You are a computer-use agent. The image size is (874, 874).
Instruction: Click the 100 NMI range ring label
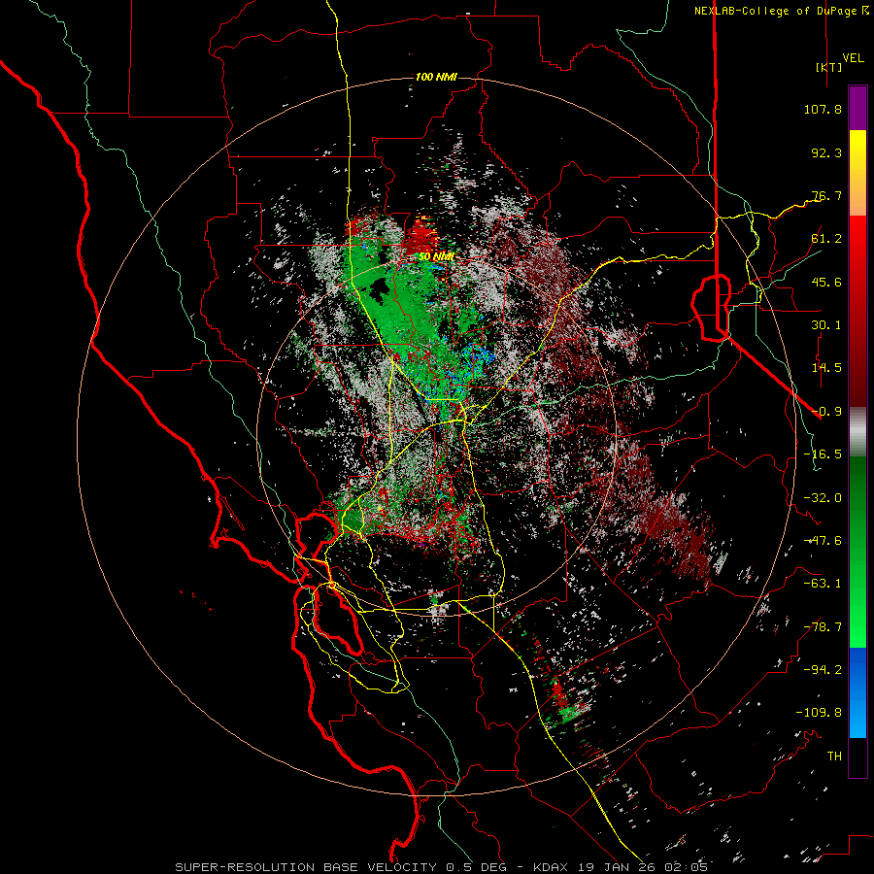click(436, 77)
